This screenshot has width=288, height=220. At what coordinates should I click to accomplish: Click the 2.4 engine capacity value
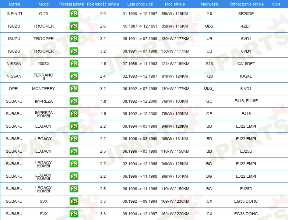point(103,76)
